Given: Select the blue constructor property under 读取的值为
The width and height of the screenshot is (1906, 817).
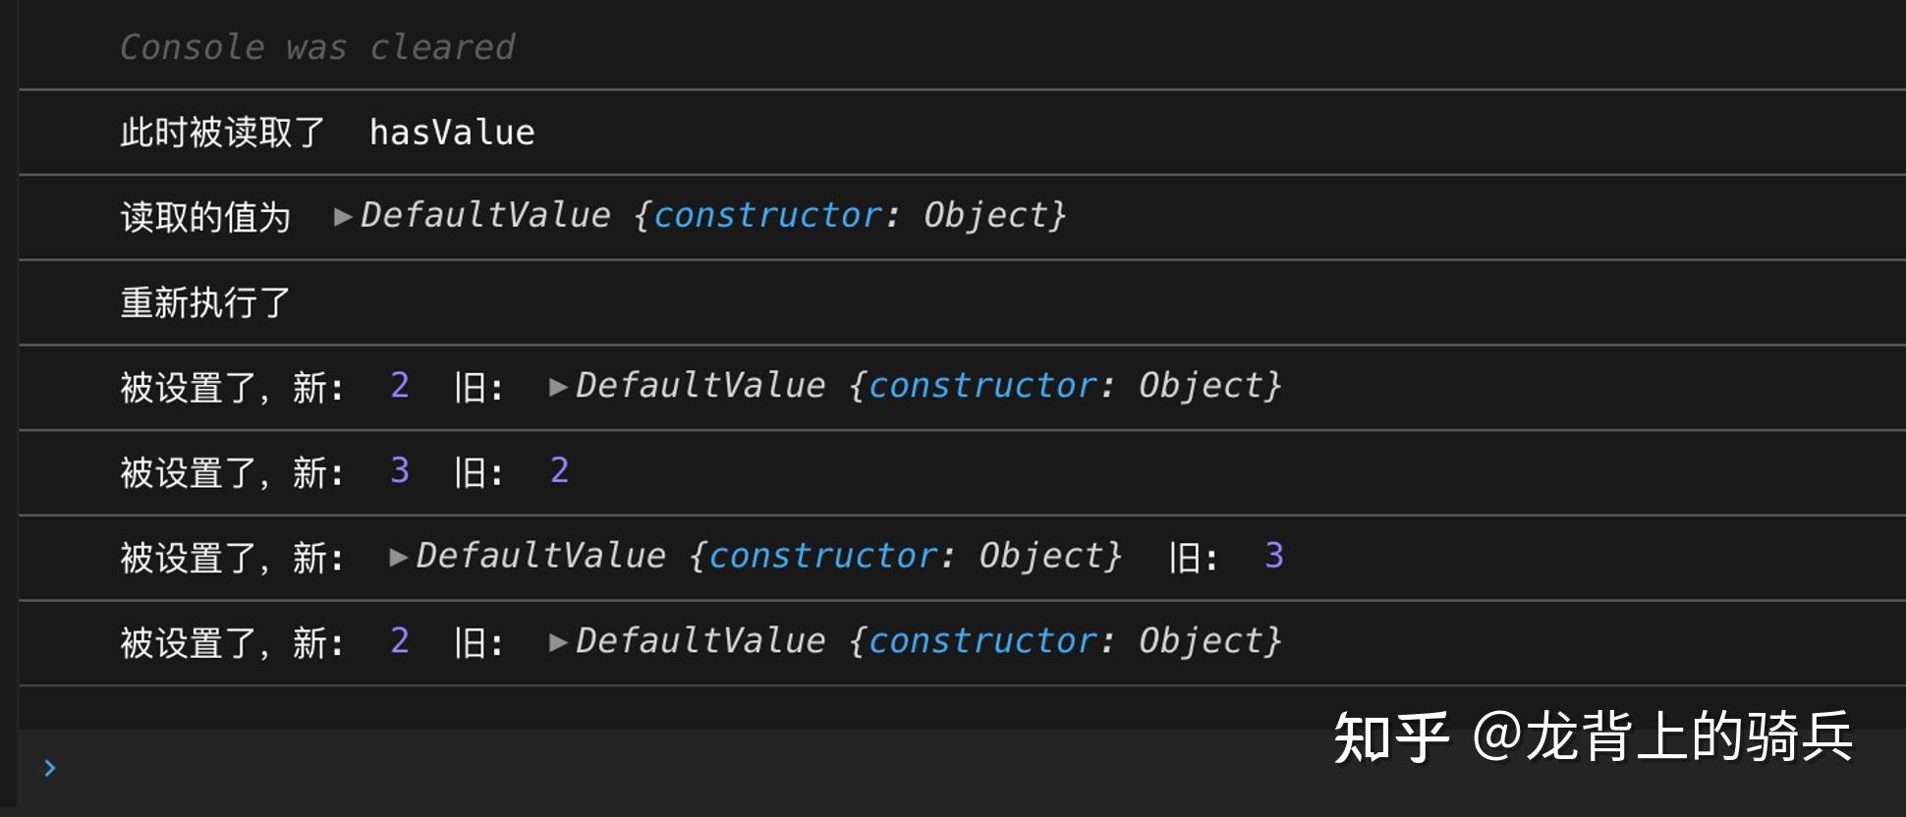Looking at the screenshot, I should point(767,215).
